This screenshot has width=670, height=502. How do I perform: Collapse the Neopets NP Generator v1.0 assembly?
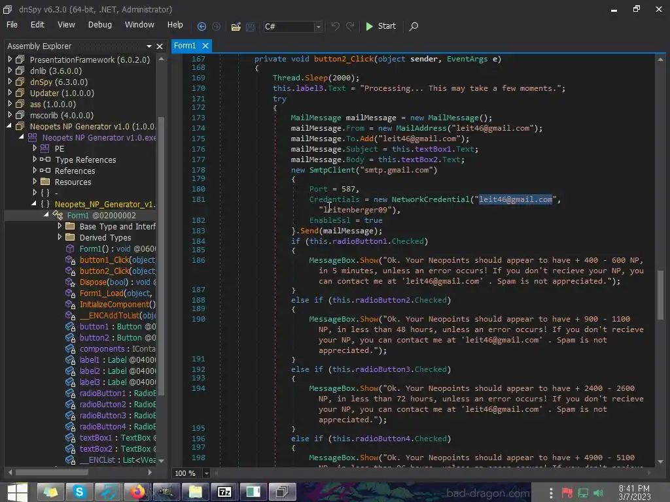pos(9,126)
